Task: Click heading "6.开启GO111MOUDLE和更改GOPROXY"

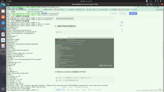Action: tap(70, 72)
